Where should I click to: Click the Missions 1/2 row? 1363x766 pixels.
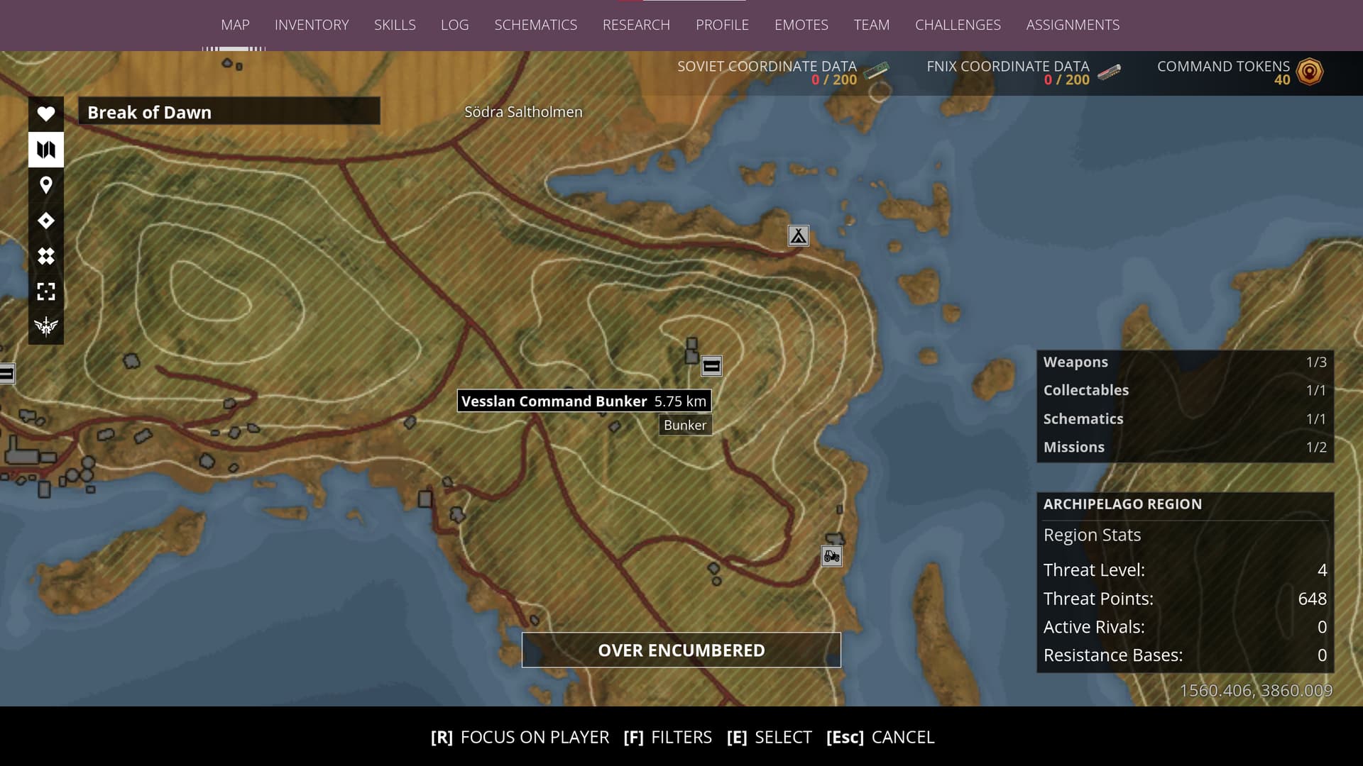click(x=1185, y=447)
